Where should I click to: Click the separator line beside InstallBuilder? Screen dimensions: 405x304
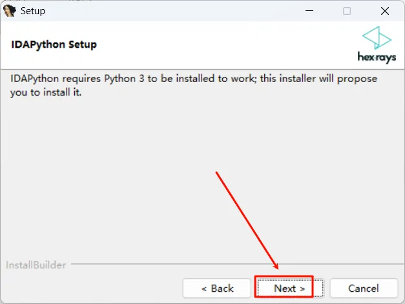coord(233,265)
